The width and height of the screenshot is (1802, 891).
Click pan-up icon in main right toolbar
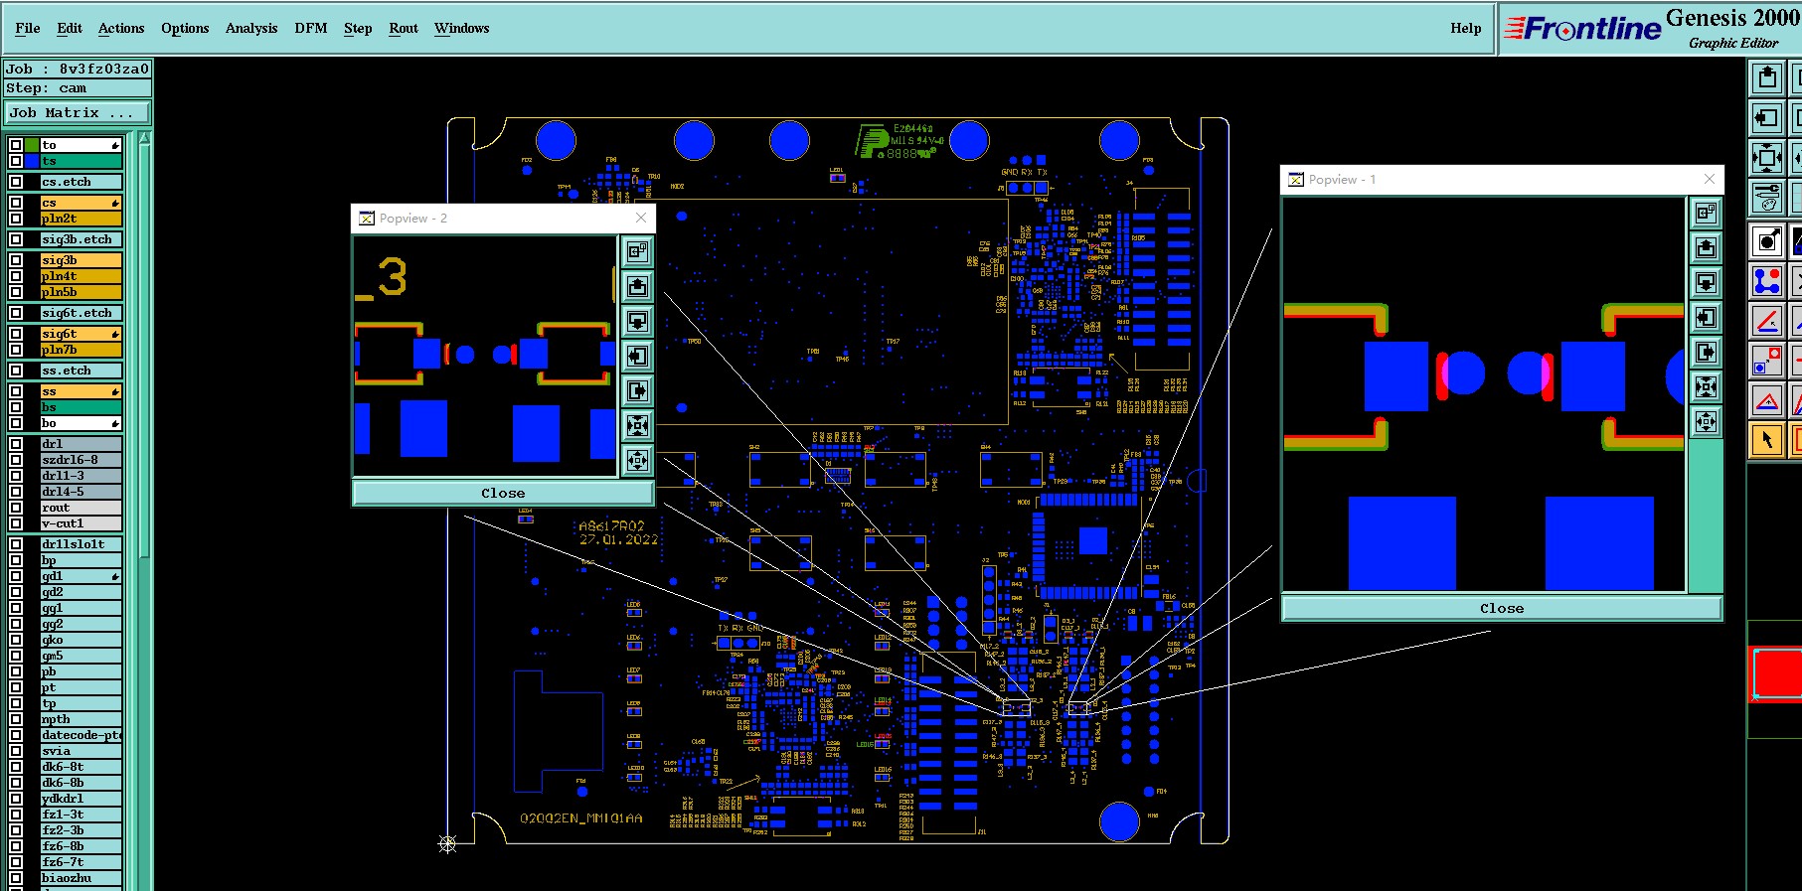point(1766,77)
